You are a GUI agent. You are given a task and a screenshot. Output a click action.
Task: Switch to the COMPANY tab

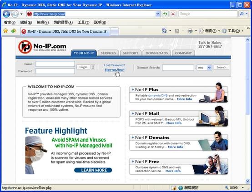[x=183, y=53]
